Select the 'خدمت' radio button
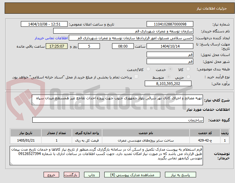The width and height of the screenshot is (235, 183). (x=170, y=69)
